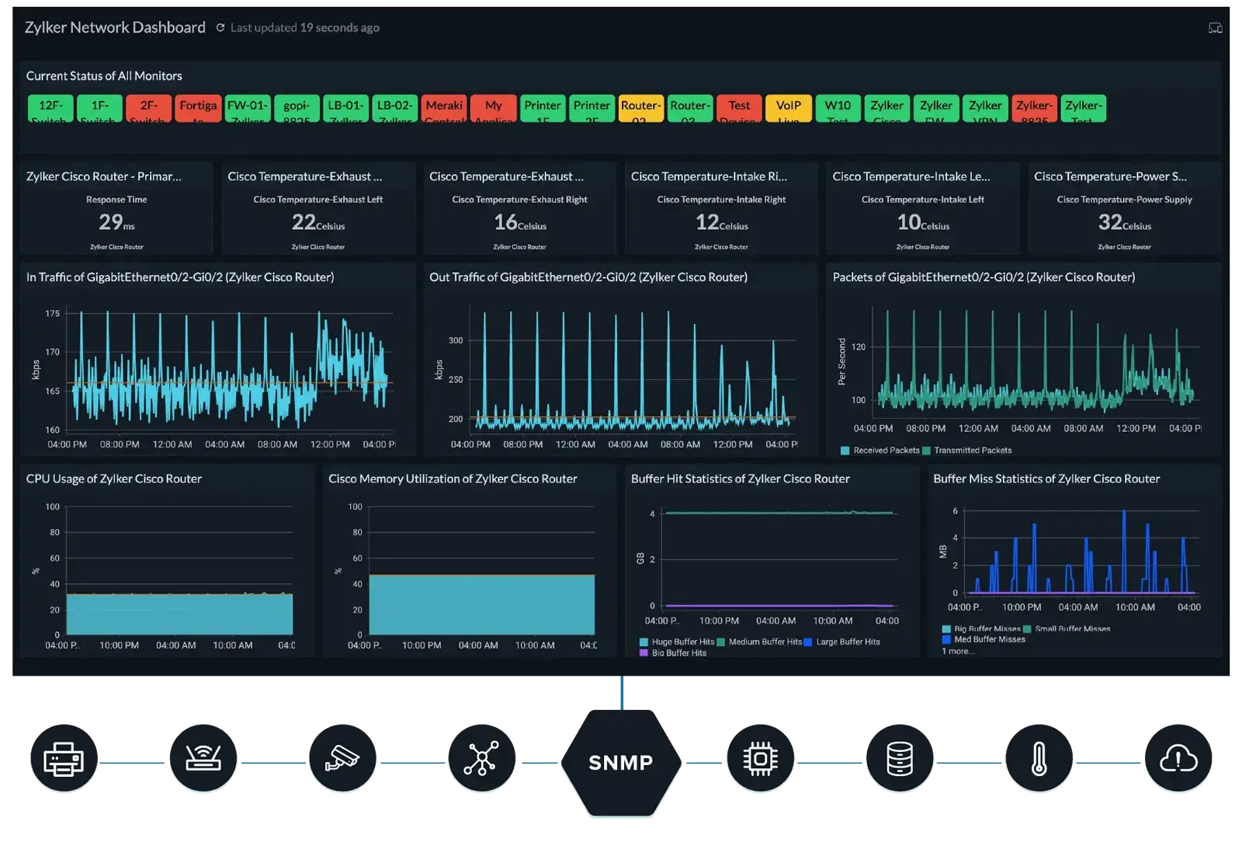Viewport: 1242px width, 842px height.
Task: Open the gopi-8825 monitor tile
Action: pyautogui.click(x=297, y=109)
